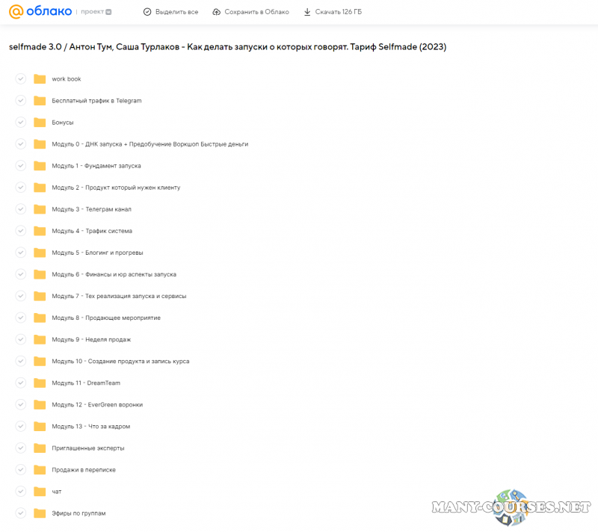Viewport: 598px width, 532px height.
Task: Open Модуль 10 - Создание продукта folder
Action: click(x=120, y=361)
